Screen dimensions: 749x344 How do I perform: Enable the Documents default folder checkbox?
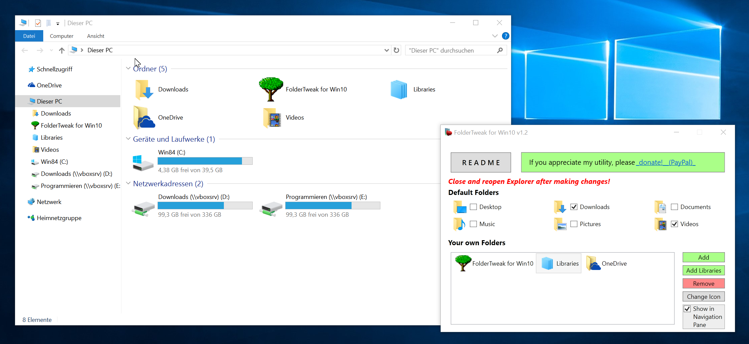pyautogui.click(x=674, y=207)
